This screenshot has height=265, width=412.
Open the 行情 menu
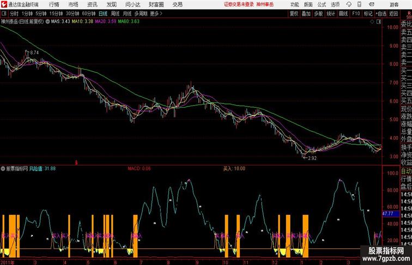54,4
